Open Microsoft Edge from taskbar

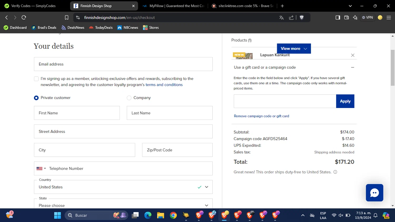[148, 215]
